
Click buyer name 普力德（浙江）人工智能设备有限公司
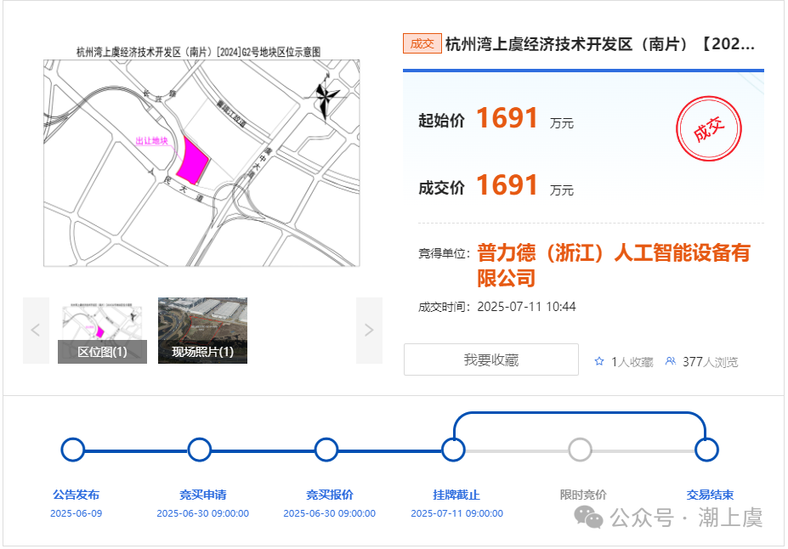[x=614, y=265]
